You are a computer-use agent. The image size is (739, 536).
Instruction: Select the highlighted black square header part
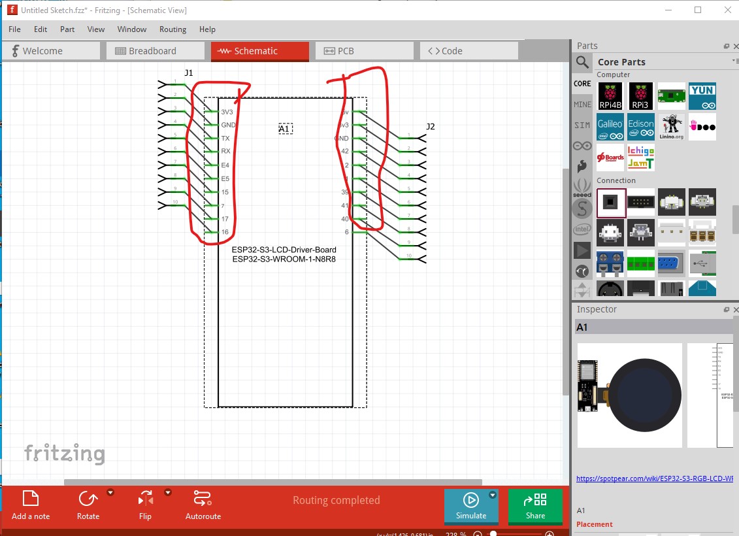(611, 203)
